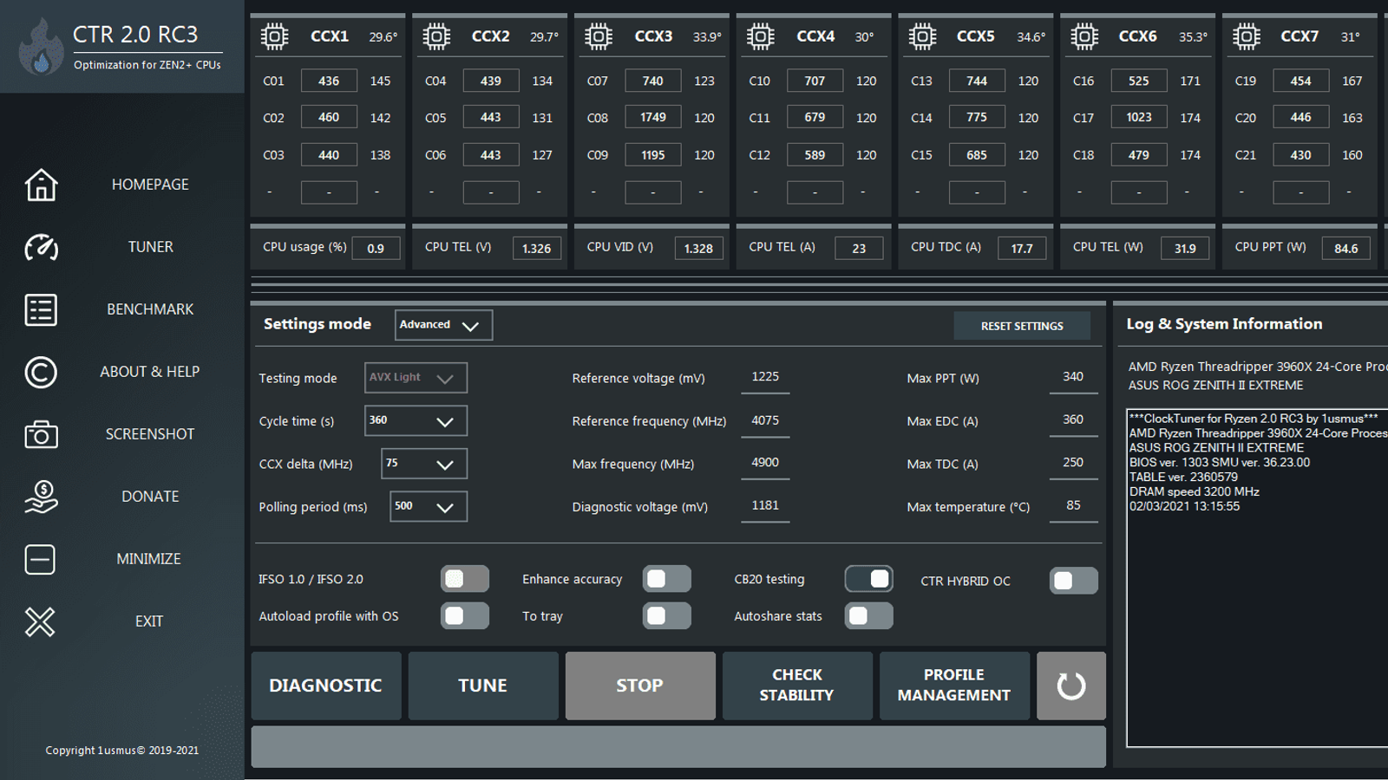Viewport: 1388px width, 780px height.
Task: Click the CCX7 processor chip icon
Action: (1247, 36)
